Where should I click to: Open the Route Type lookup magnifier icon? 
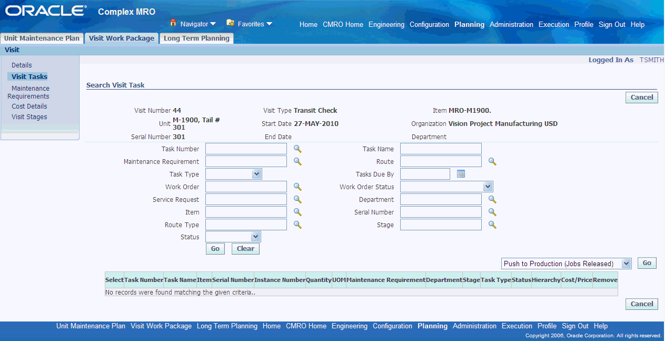297,225
